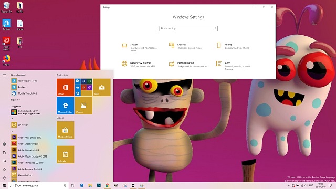Show hidden system tray icons
The width and height of the screenshot is (336, 189).
(289, 185)
